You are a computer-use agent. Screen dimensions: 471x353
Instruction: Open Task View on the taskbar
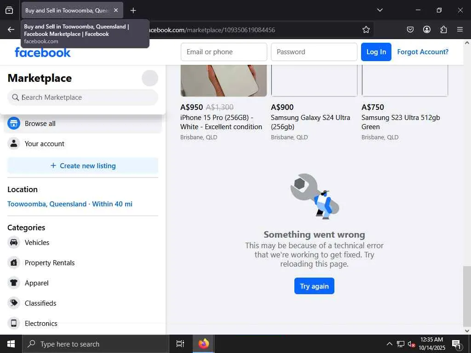(180, 344)
